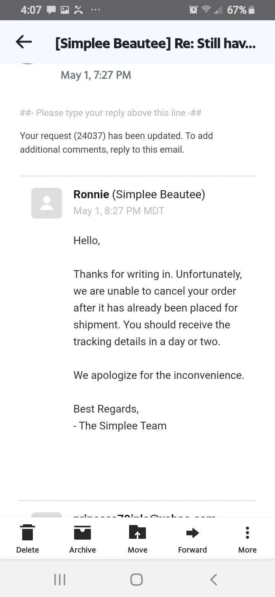Tap the battery 67% indicator

point(241,10)
